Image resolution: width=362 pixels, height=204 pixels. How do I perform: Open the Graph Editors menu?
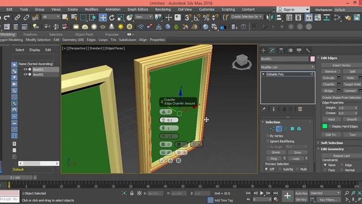[x=138, y=10]
